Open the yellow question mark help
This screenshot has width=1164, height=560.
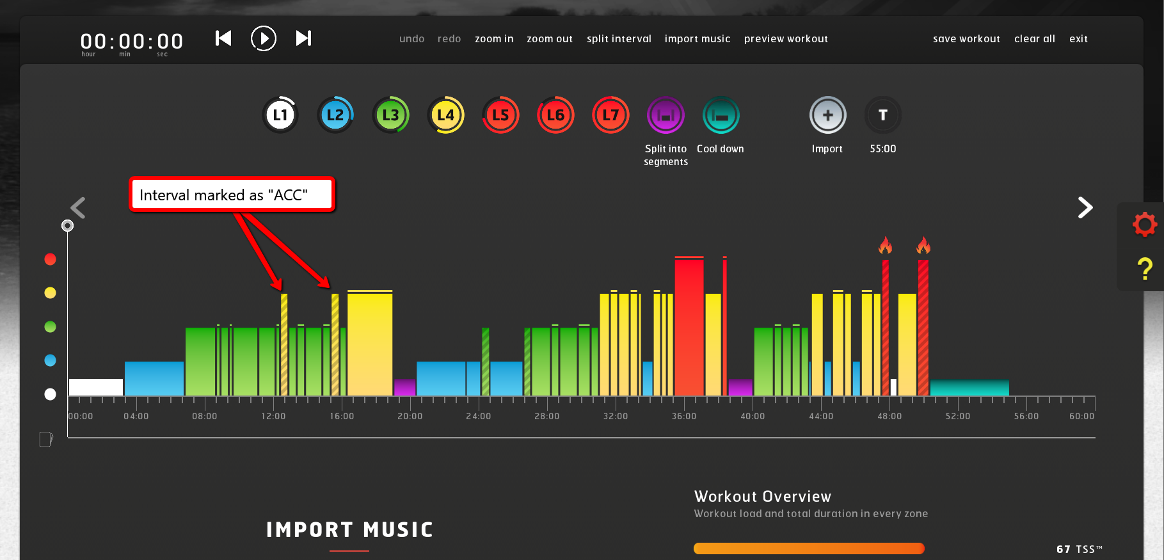1144,269
